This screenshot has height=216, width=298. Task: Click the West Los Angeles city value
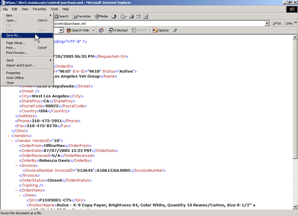pos(50,96)
